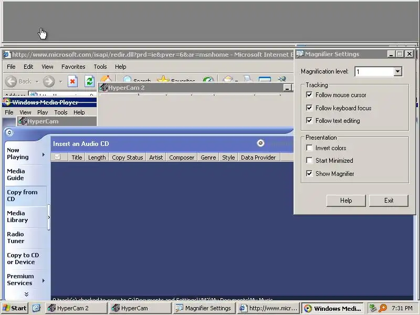
Task: Open the Tools menu in Internet Explorer
Action: point(100,67)
